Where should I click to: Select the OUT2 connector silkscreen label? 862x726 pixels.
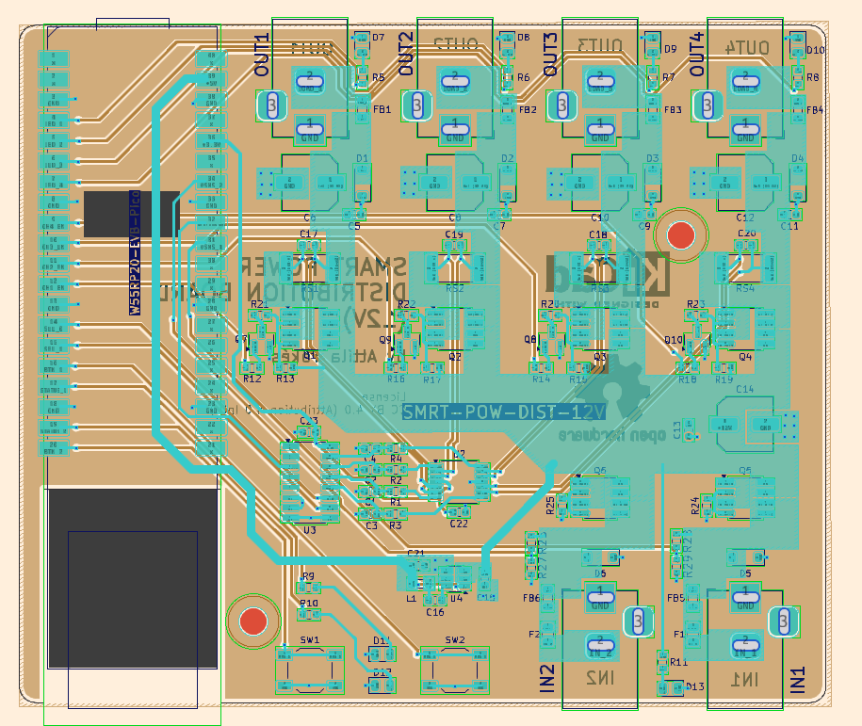(406, 54)
